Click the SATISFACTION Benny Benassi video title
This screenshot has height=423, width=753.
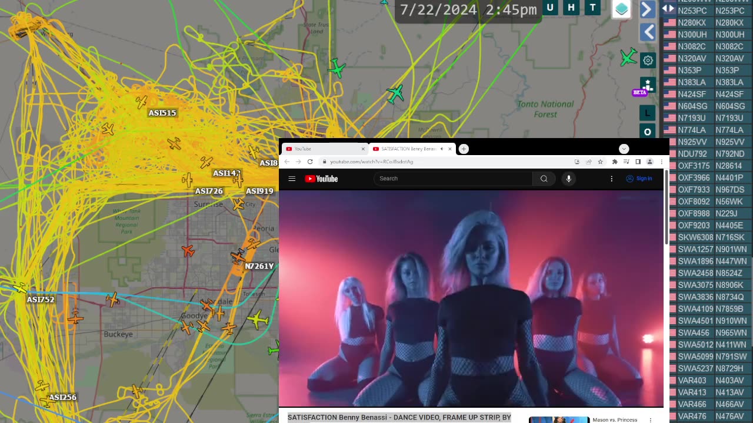tap(399, 417)
